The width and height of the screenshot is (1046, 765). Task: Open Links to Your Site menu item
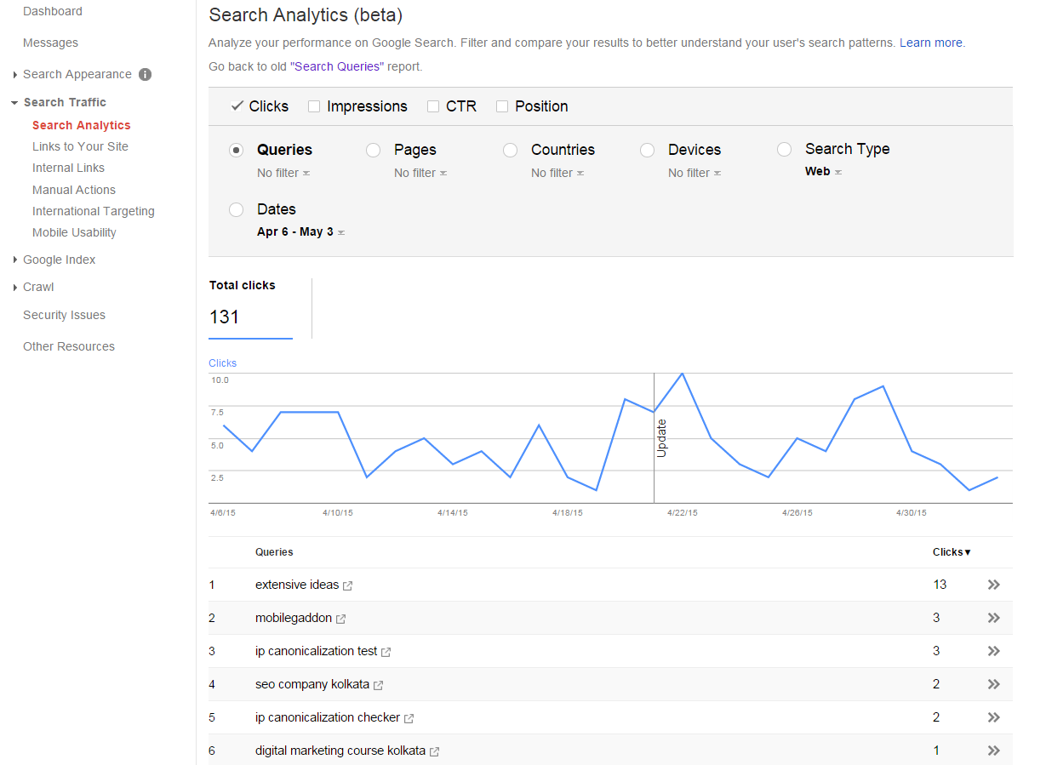click(80, 146)
